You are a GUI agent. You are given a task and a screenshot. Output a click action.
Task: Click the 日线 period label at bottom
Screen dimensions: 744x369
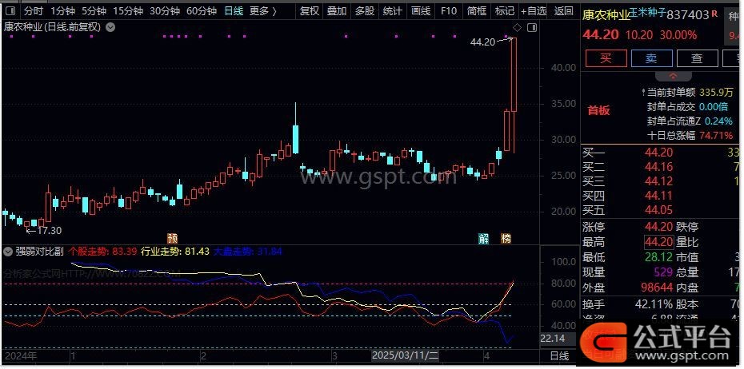[559, 355]
